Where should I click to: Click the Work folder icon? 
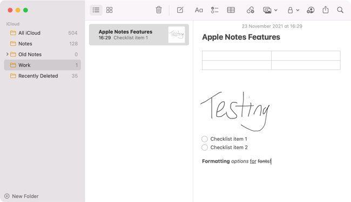point(13,65)
